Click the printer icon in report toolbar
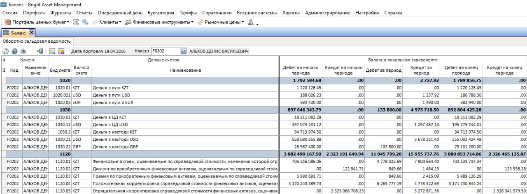Viewport: 527px width, 194px height. [23, 51]
